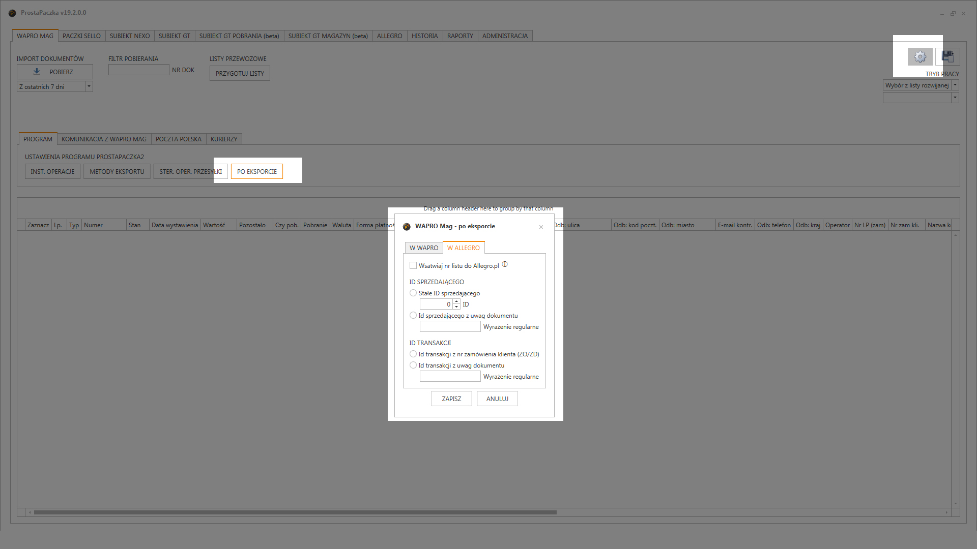The height and width of the screenshot is (549, 977).
Task: Click the Stan column header
Action: (138, 225)
